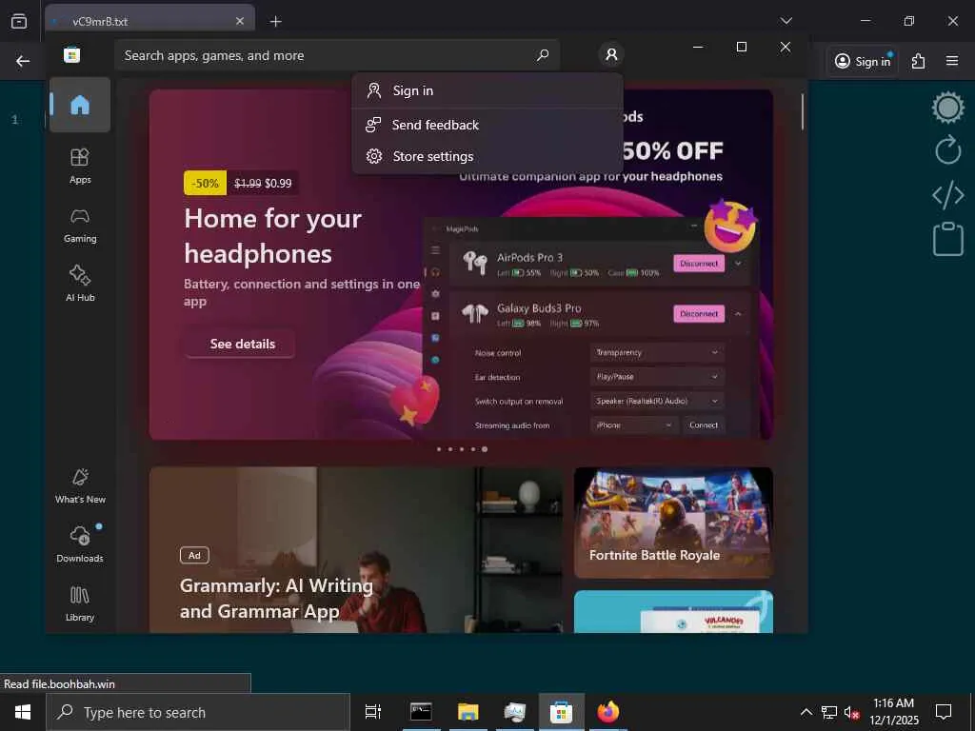Click the code brackets icon

(947, 195)
